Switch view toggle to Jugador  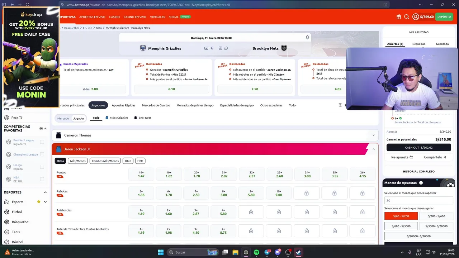(x=79, y=118)
